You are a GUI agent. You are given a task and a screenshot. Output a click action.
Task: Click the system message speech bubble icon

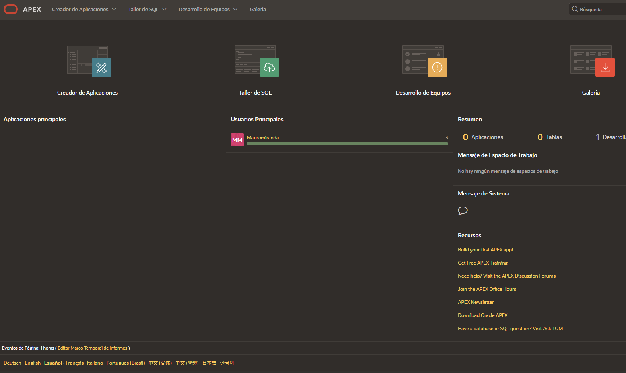pos(463,211)
